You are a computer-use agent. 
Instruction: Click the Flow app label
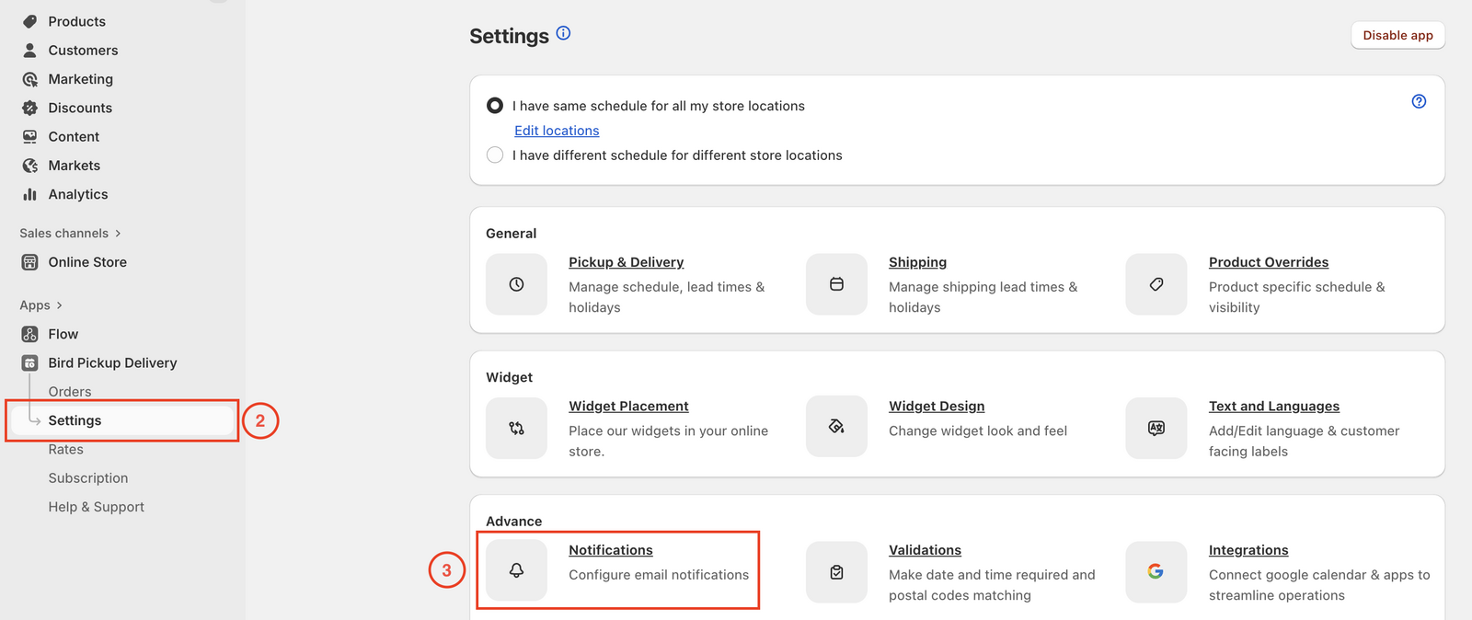click(x=63, y=334)
